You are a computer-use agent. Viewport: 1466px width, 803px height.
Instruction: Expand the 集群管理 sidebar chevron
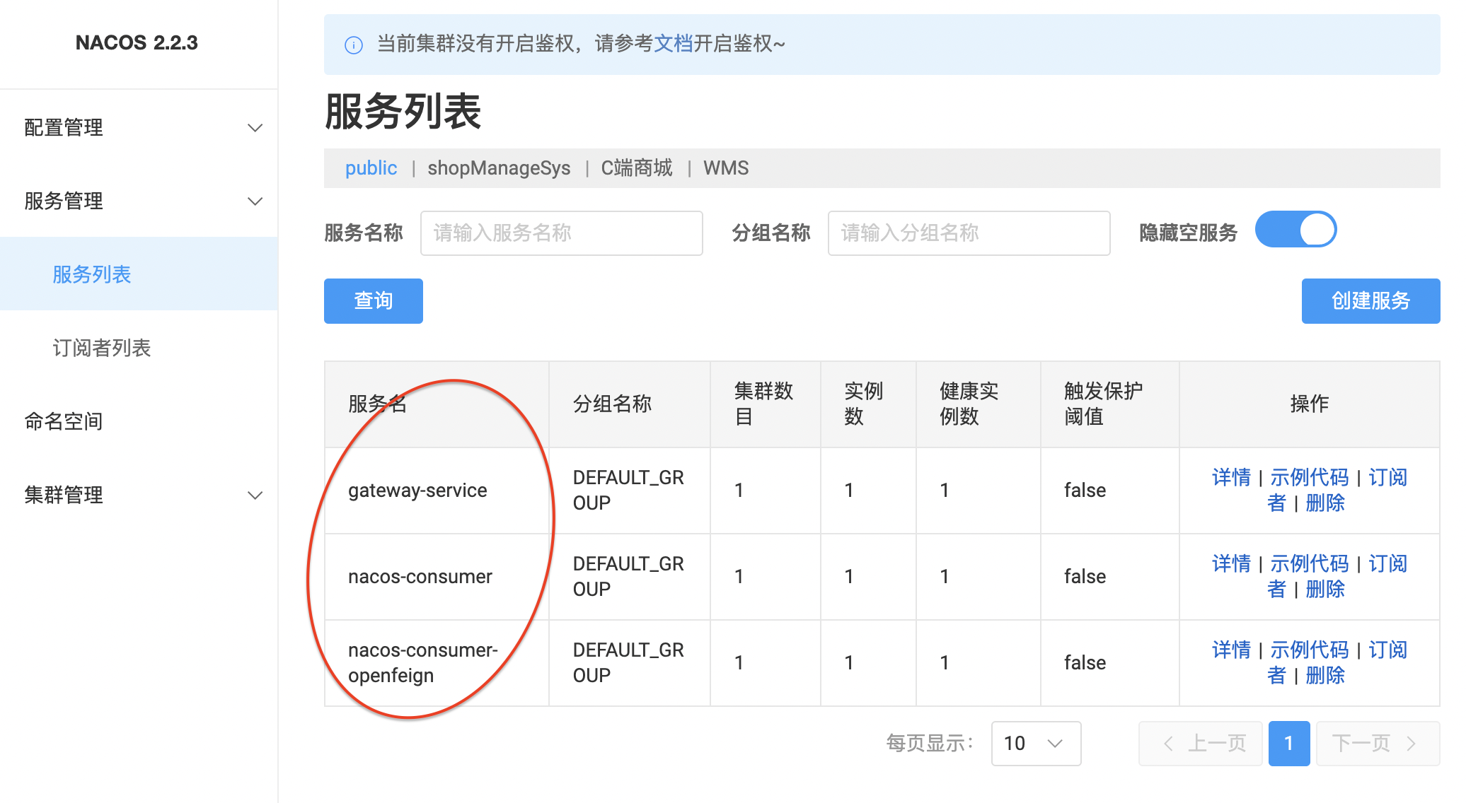click(255, 496)
